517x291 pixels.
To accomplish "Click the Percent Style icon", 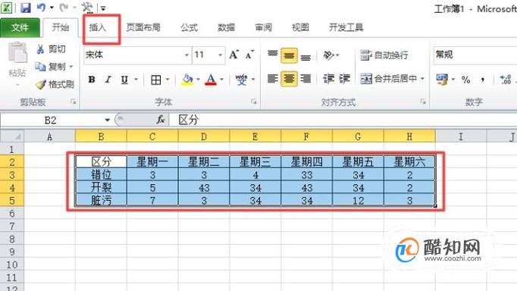I will [465, 80].
